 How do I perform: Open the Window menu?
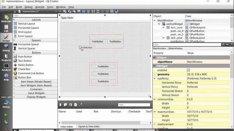pyautogui.click(x=61, y=7)
